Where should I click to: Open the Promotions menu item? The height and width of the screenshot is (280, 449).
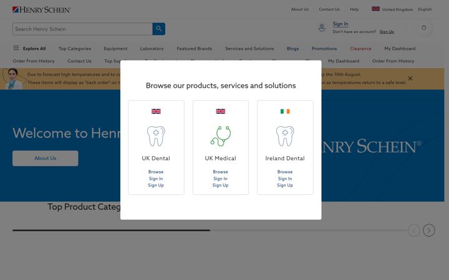(324, 49)
